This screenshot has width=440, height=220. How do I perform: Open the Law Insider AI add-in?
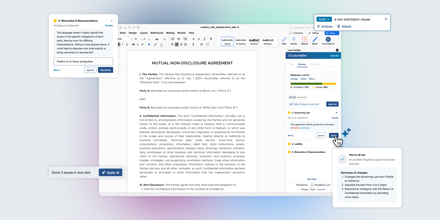click(328, 41)
